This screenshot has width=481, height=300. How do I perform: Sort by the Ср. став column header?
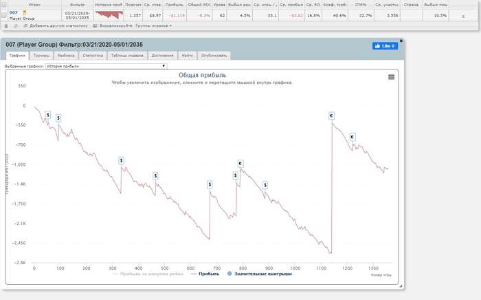point(152,5)
